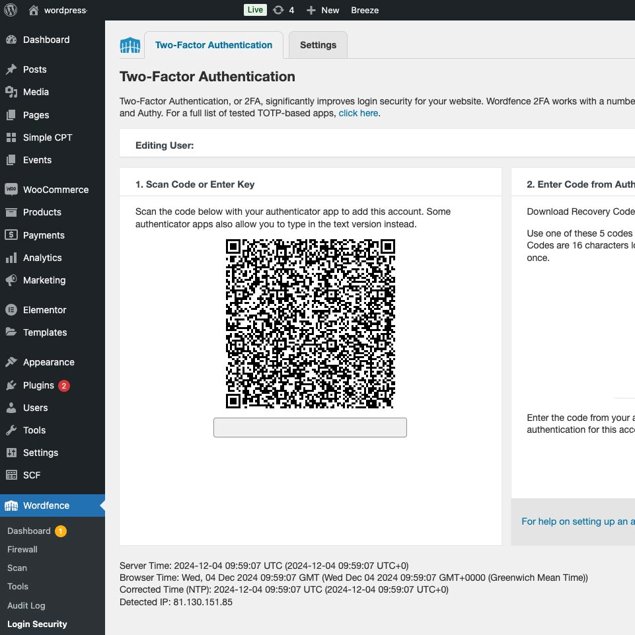Click the Simple CPT grid icon
Viewport: 635px width, 635px height.
click(x=11, y=137)
